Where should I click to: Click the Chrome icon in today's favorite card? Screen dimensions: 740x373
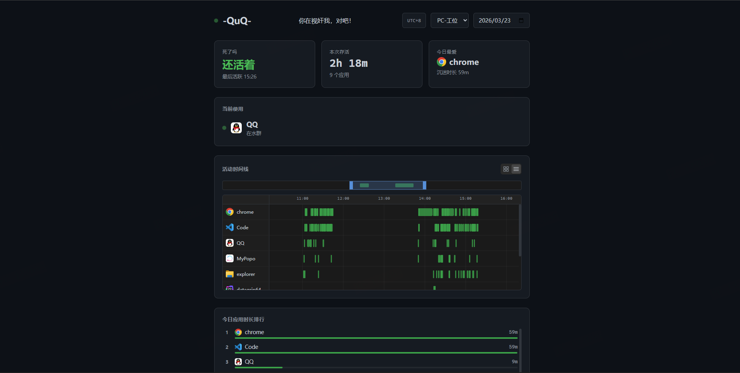point(442,62)
